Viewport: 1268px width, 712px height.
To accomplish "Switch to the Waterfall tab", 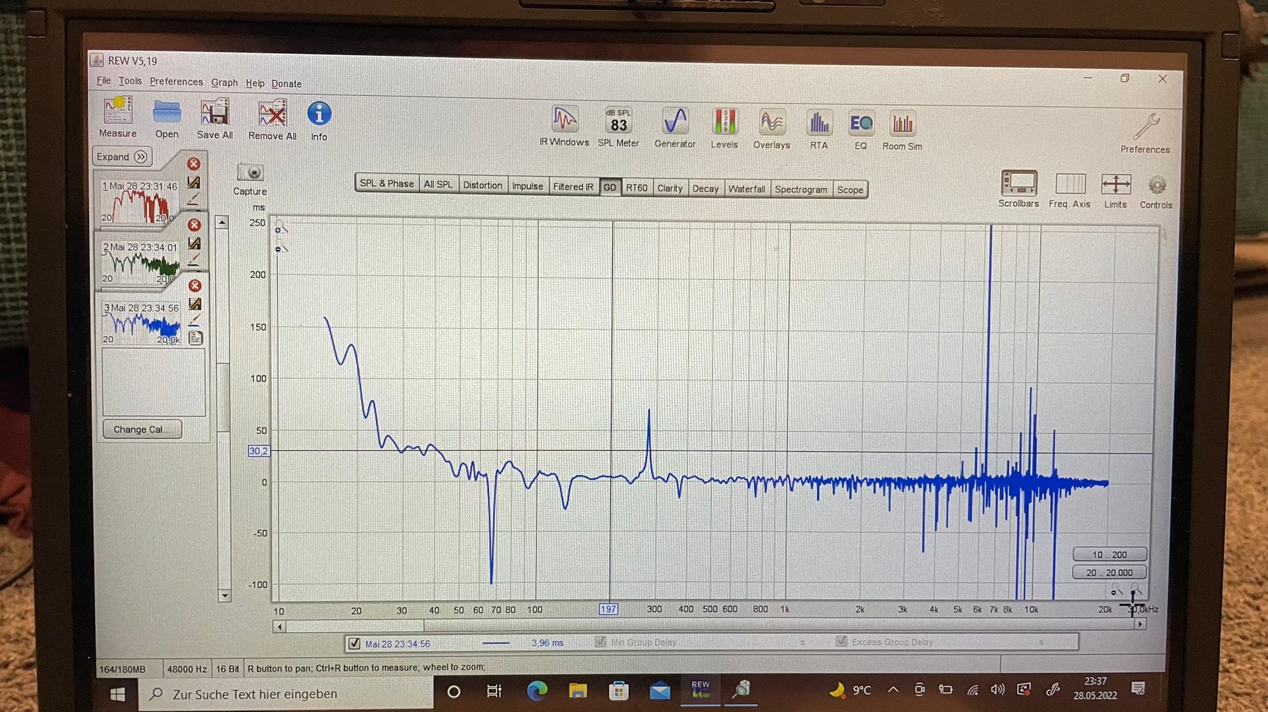I will pos(746,189).
